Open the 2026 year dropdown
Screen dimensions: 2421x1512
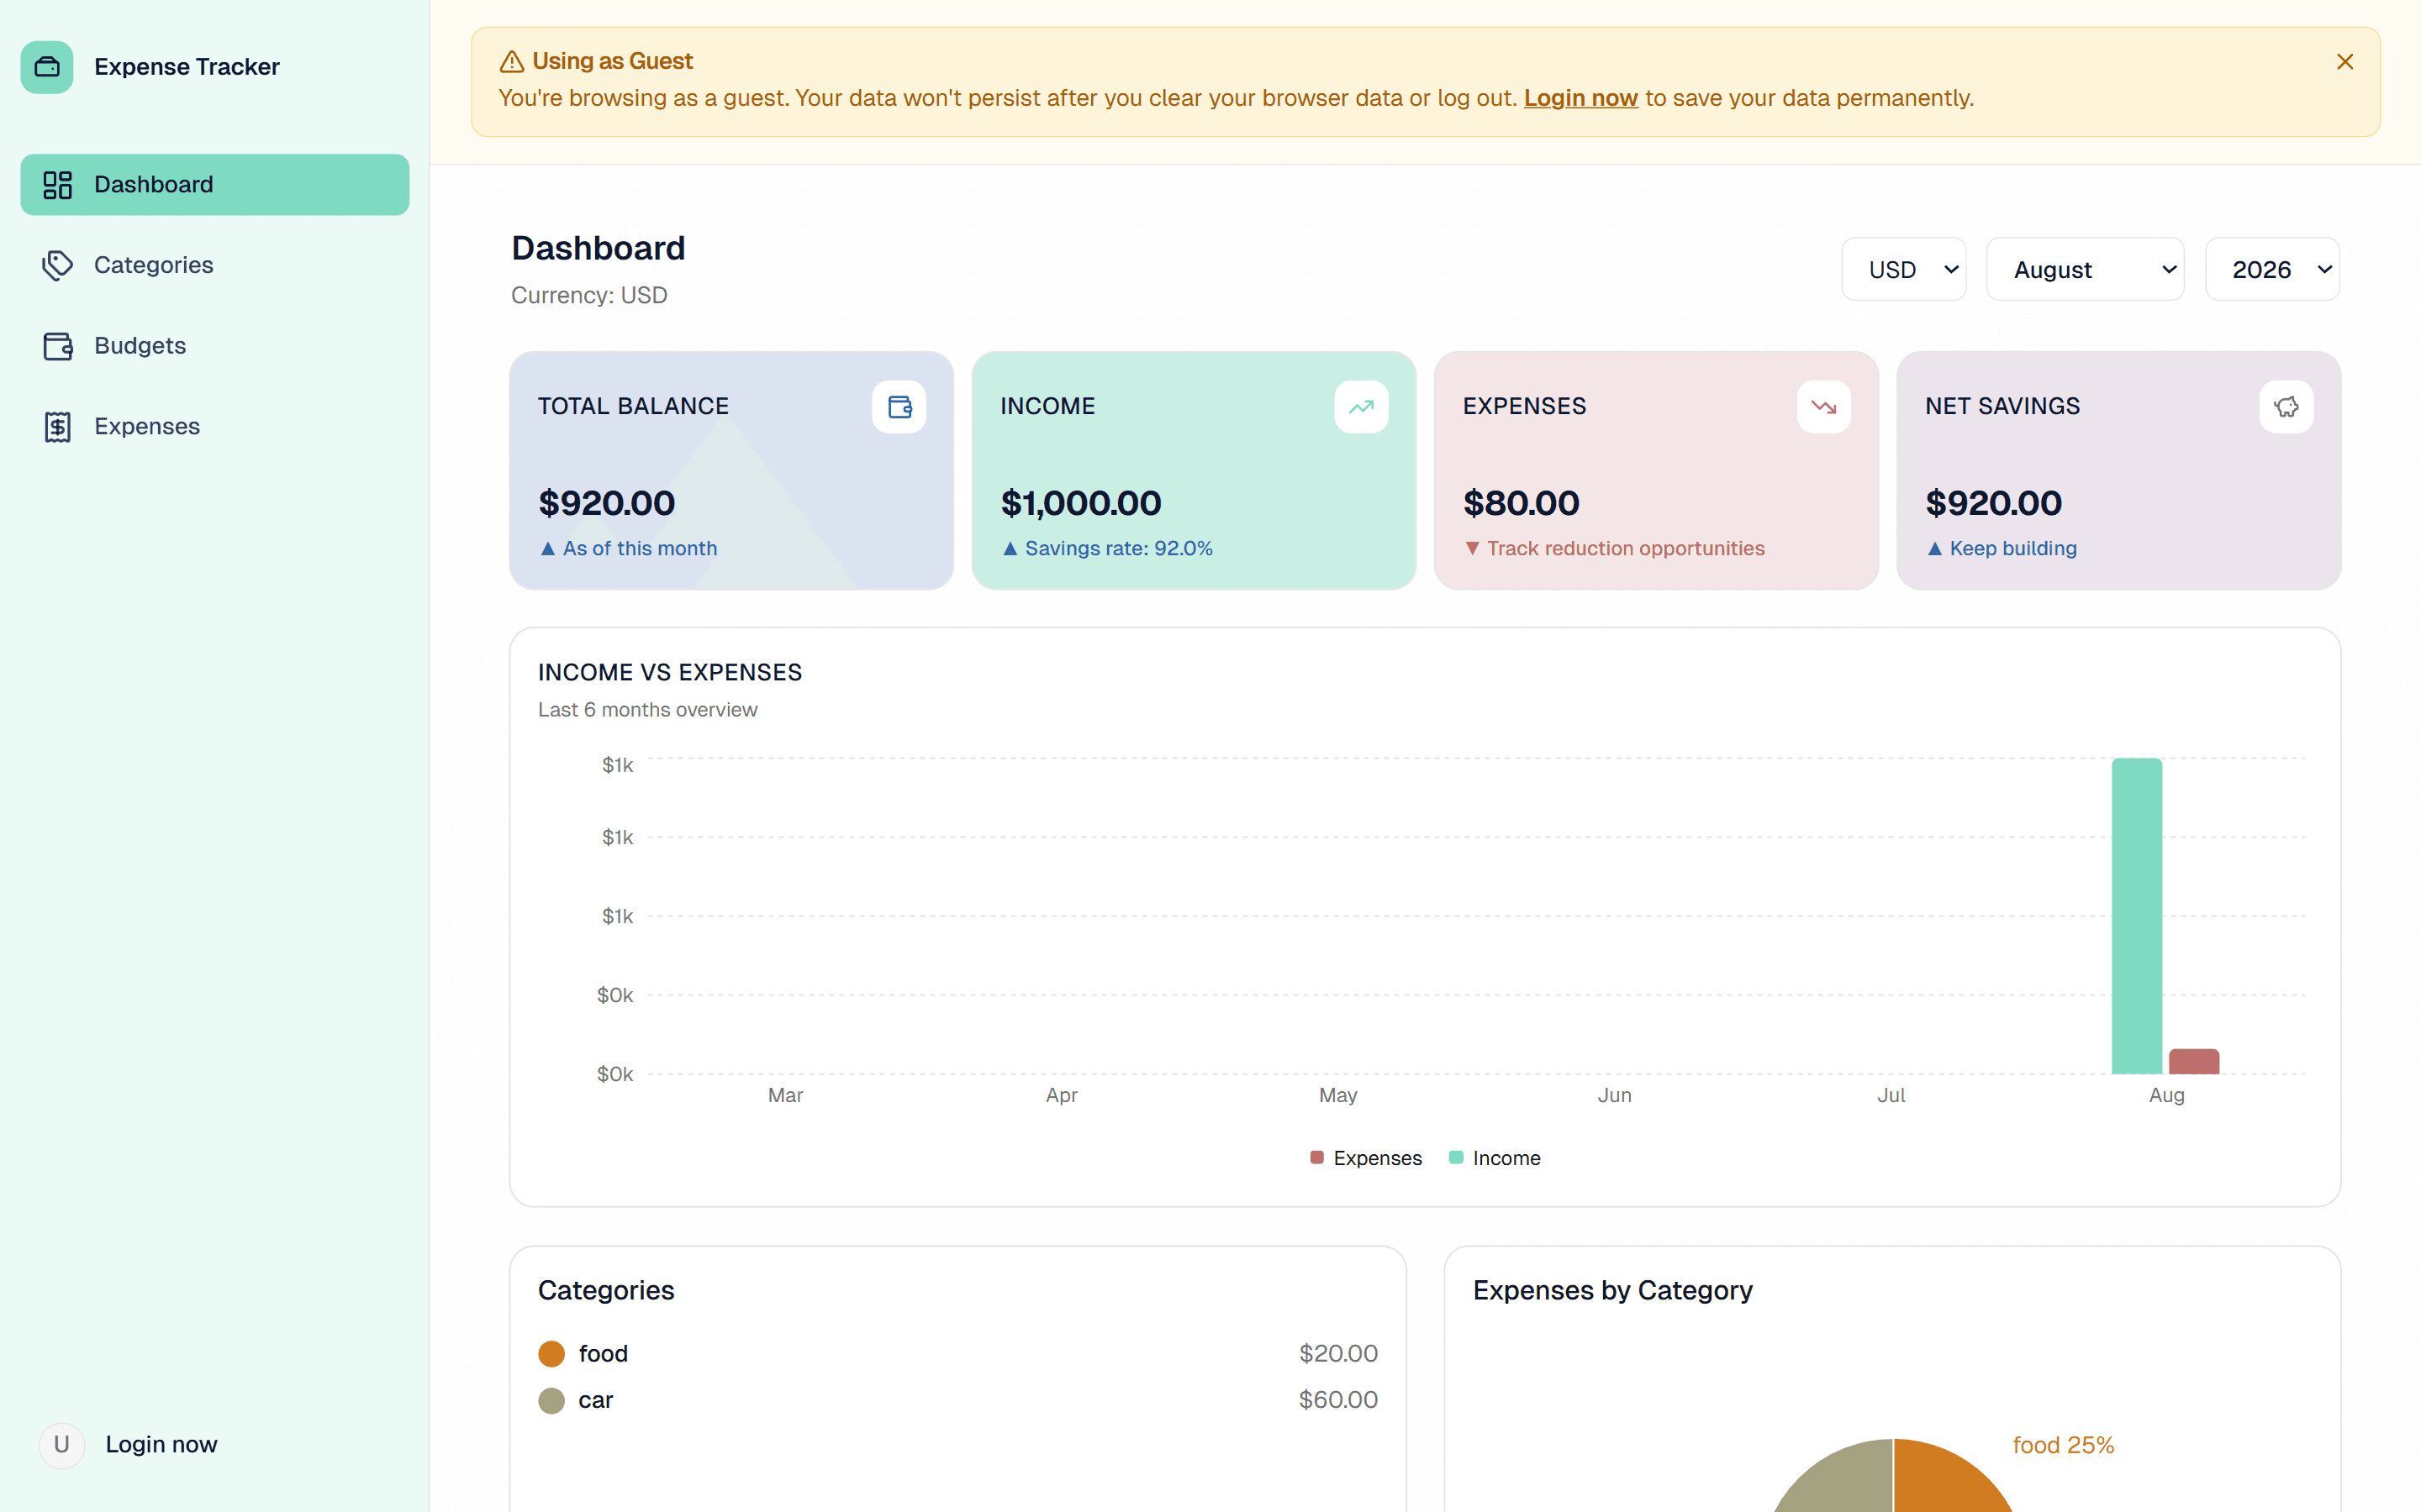2272,269
